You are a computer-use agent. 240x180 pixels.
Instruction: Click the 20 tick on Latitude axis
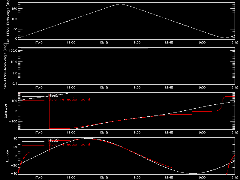(15, 147)
